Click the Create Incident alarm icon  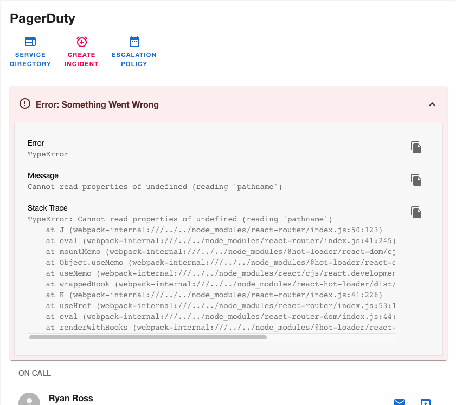tap(81, 42)
